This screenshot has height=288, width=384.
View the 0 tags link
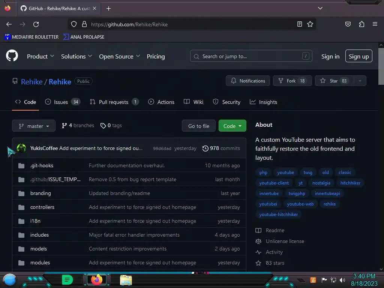coord(111,125)
